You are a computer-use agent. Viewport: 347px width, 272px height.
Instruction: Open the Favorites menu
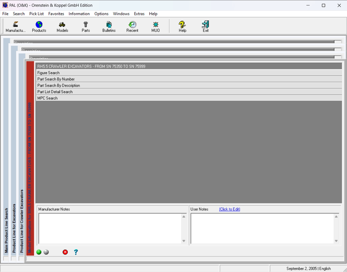click(x=56, y=14)
